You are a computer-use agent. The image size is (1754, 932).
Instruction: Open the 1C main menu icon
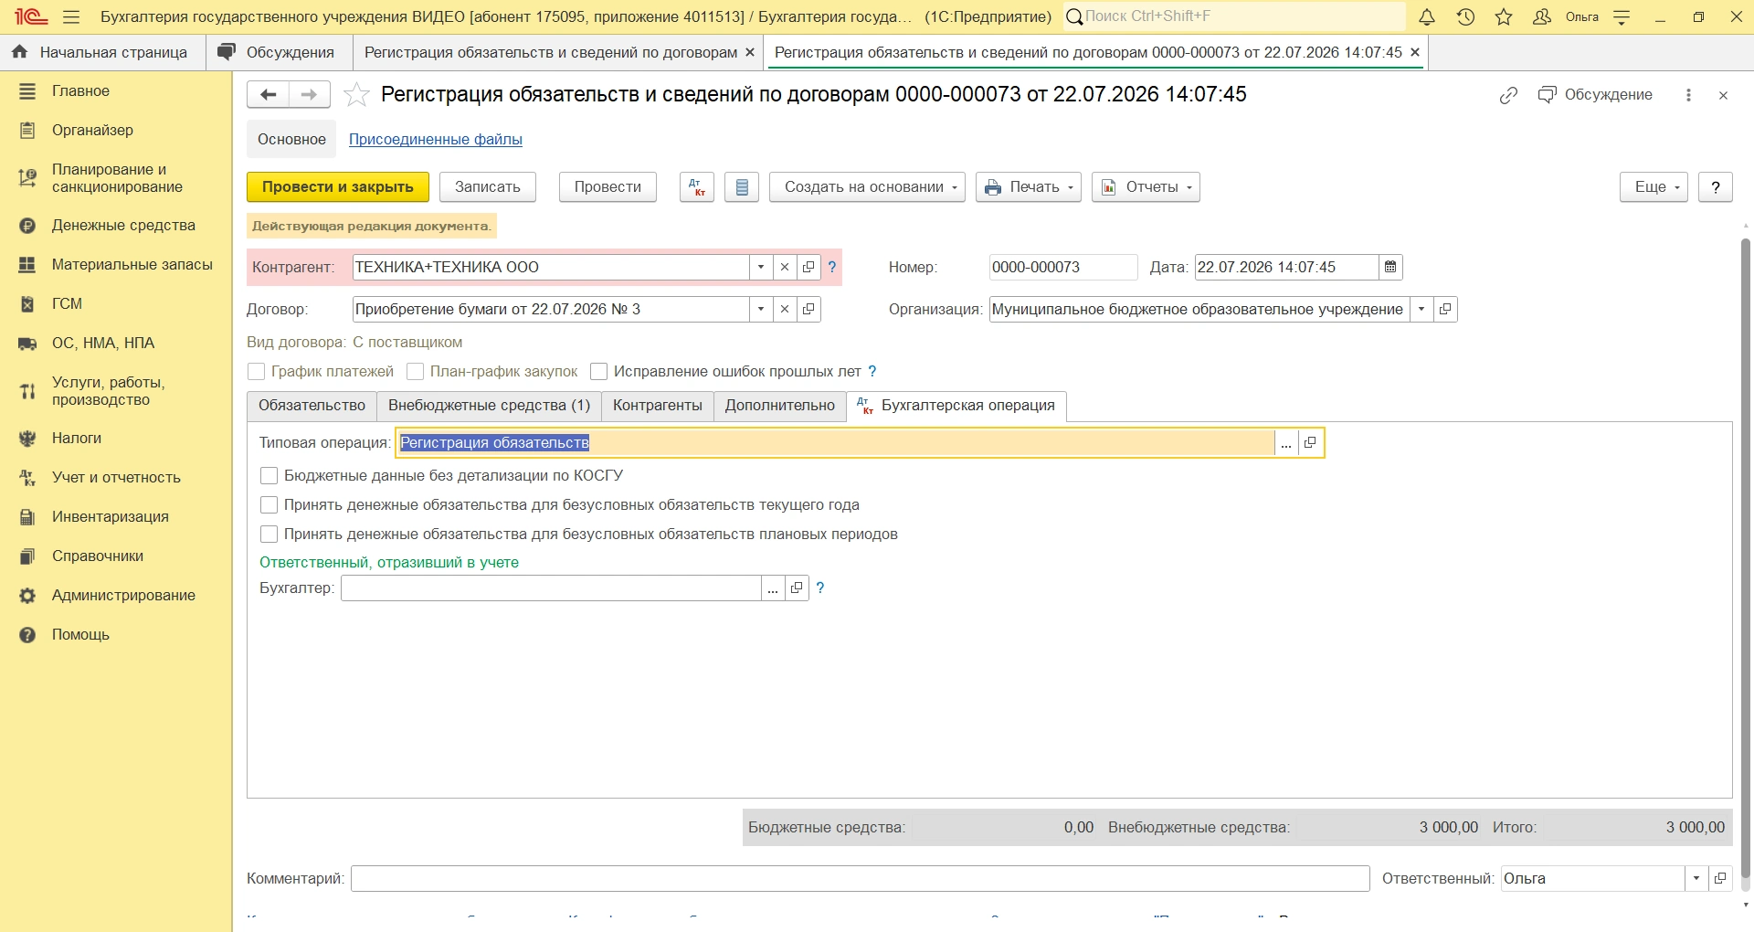pos(31,17)
